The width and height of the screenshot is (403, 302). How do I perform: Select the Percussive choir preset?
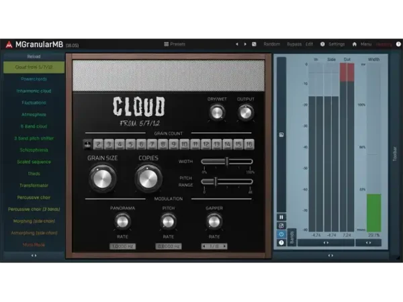(x=34, y=197)
